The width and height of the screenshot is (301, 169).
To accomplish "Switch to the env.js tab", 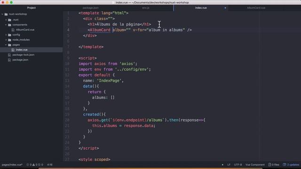I will [146, 8].
